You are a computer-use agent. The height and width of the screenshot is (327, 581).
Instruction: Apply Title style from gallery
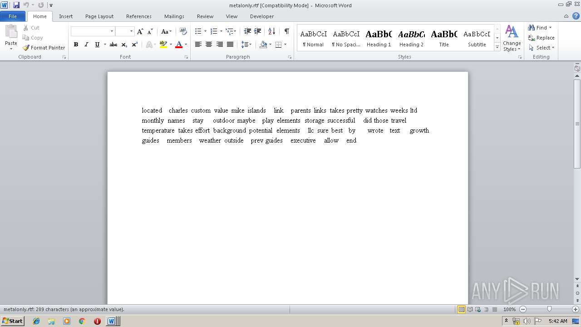coord(444,38)
